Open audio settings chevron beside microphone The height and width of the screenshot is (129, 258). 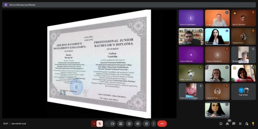(x=94, y=124)
